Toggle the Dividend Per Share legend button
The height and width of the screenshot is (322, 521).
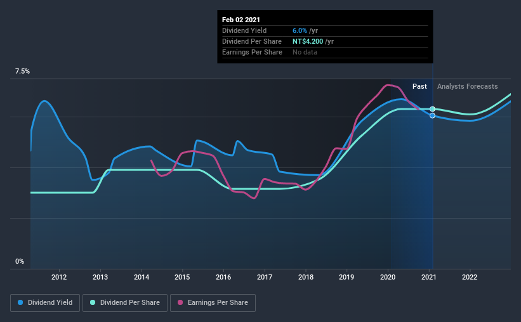(125, 303)
